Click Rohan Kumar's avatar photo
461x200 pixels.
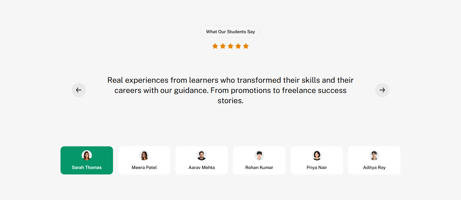click(259, 155)
